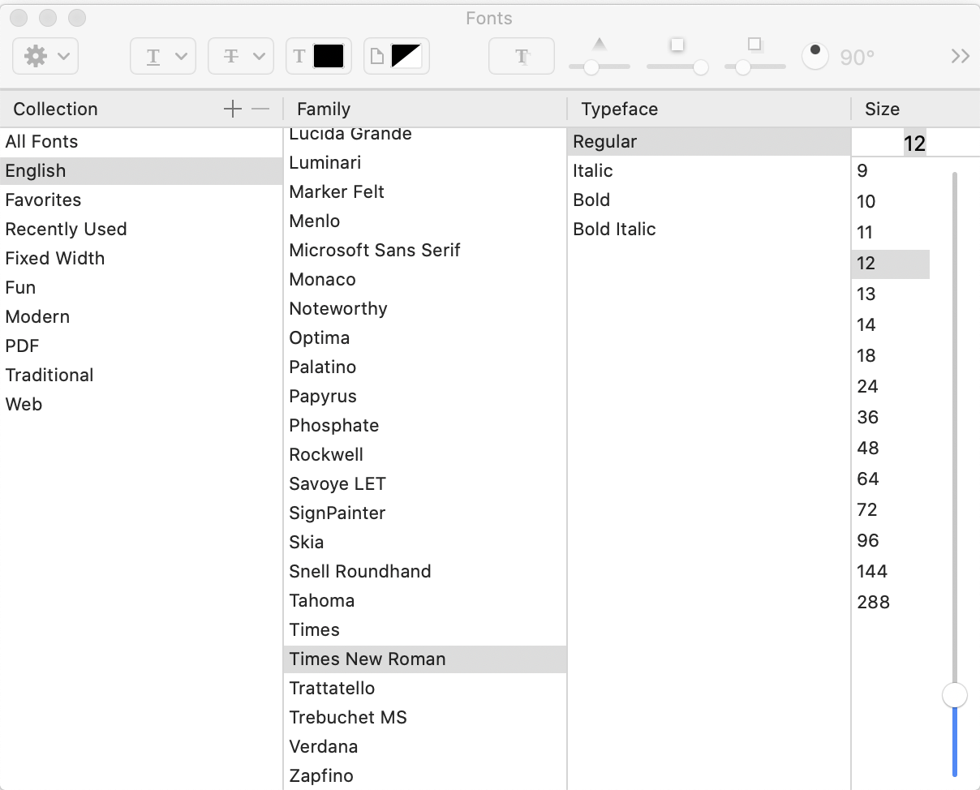Click the shadow angle dial

(x=815, y=56)
